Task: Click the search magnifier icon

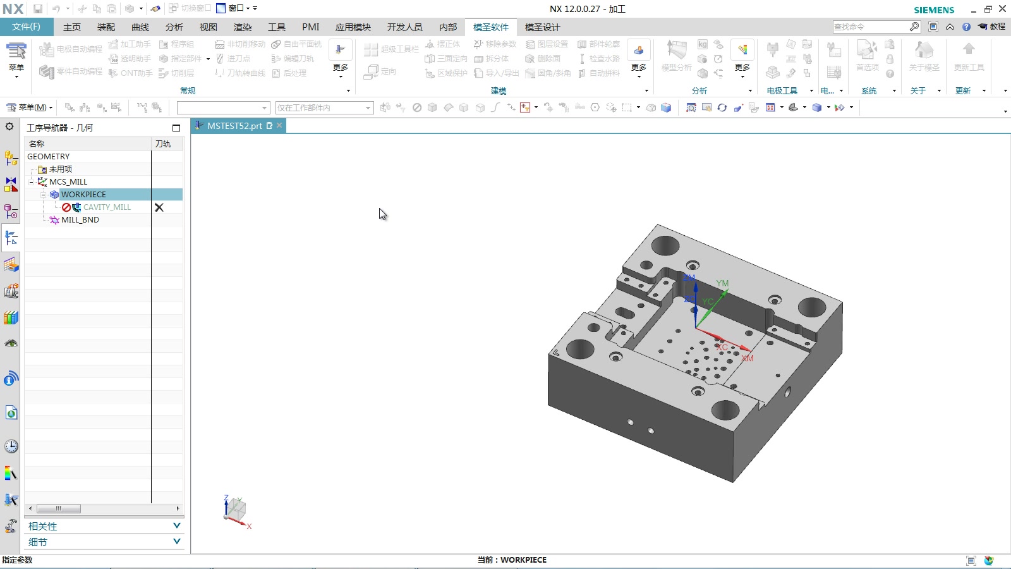Action: pyautogui.click(x=914, y=27)
